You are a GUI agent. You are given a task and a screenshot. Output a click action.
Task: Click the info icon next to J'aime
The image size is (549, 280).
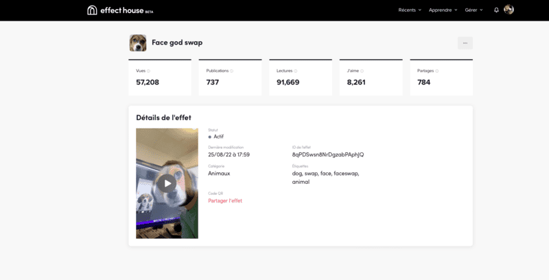tap(362, 71)
